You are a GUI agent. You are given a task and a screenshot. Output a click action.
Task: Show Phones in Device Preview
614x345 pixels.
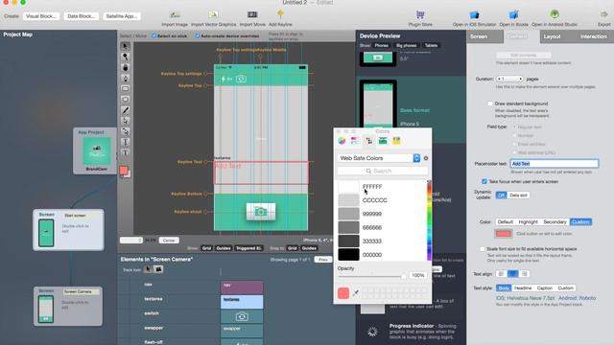[x=382, y=45]
